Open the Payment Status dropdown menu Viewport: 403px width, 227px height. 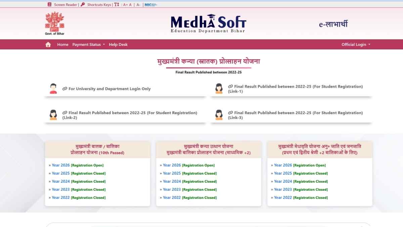(x=89, y=44)
